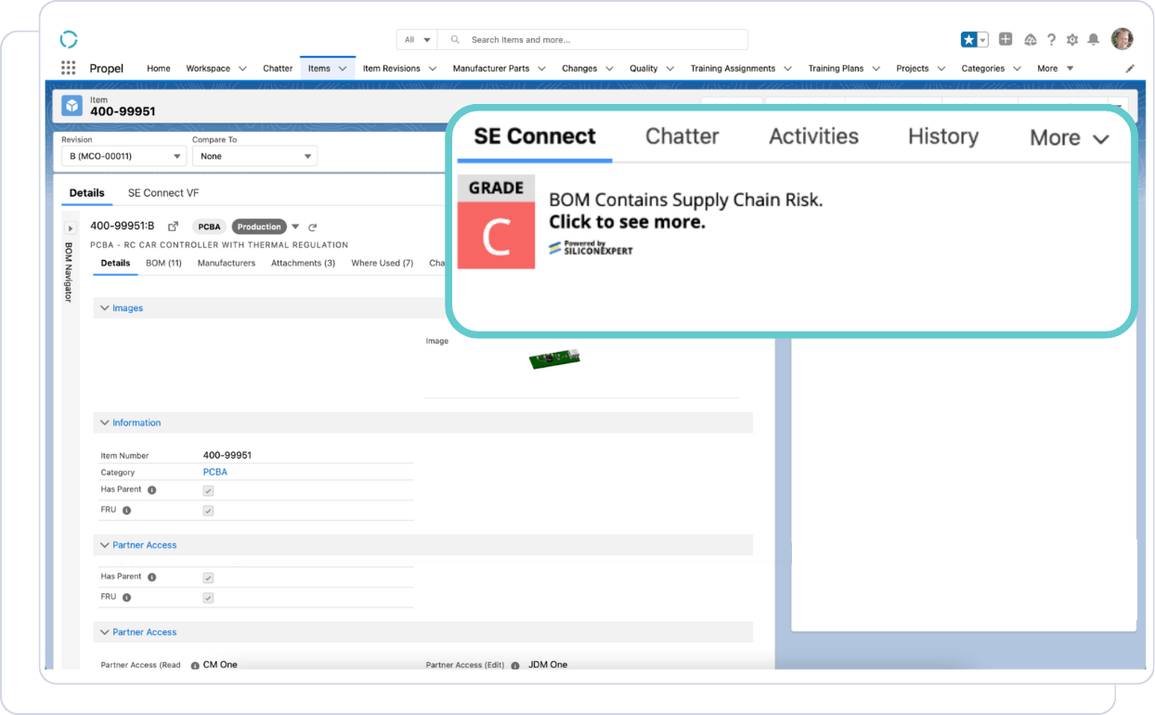The height and width of the screenshot is (715, 1155).
Task: Toggle FRU checkbox under Partner Access
Action: coord(208,598)
